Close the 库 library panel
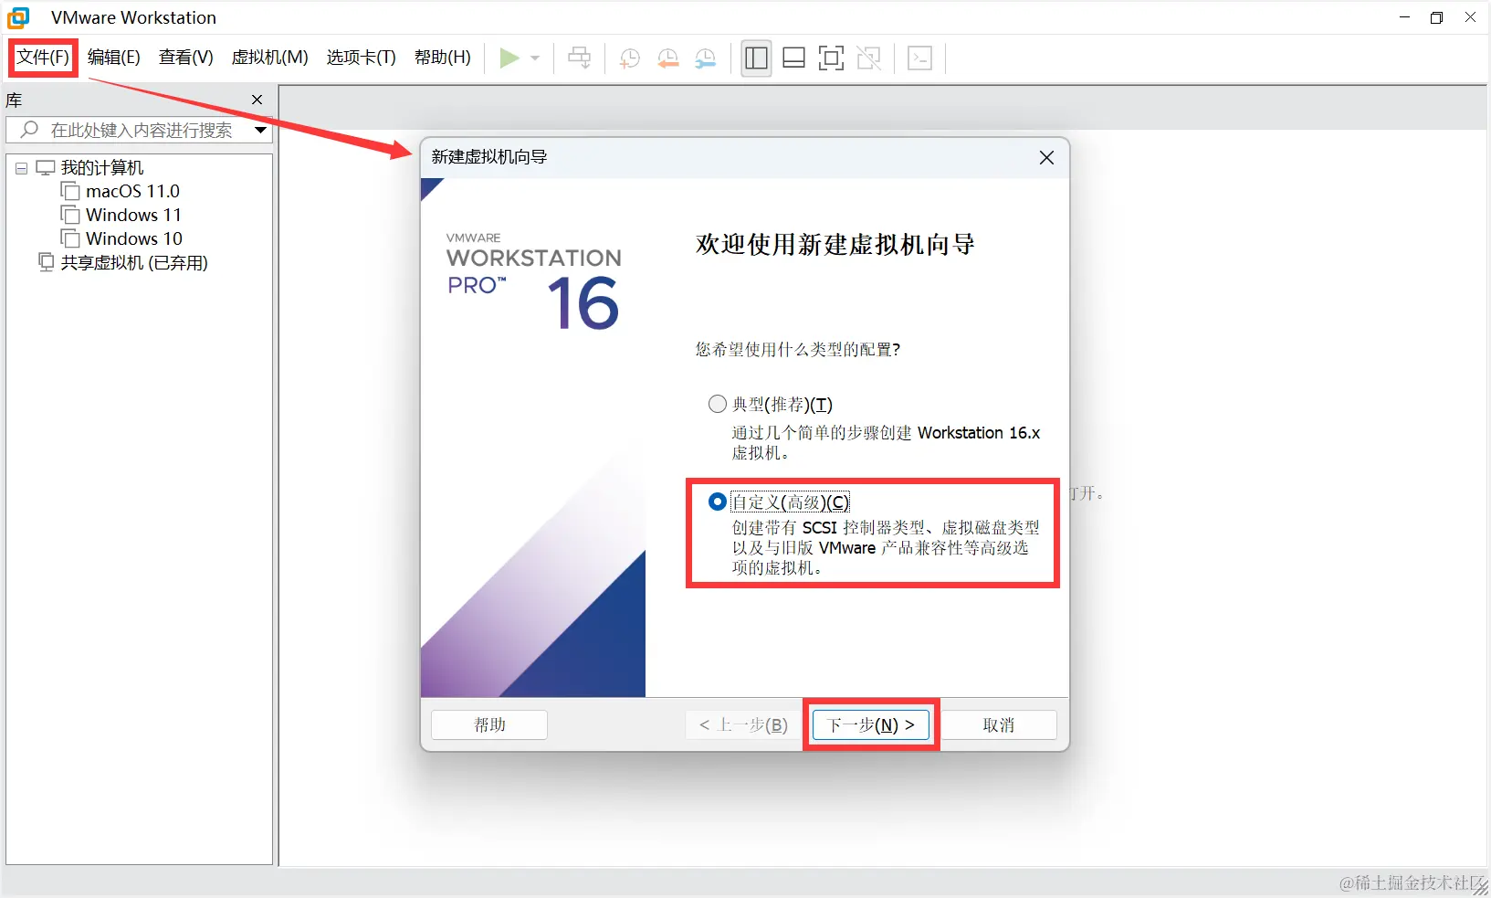The width and height of the screenshot is (1491, 898). [x=257, y=100]
